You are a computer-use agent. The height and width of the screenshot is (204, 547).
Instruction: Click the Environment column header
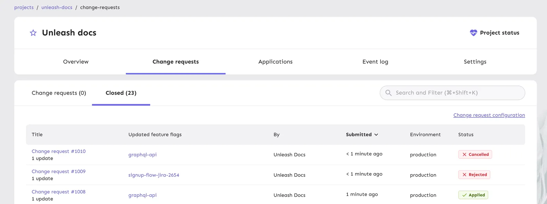pyautogui.click(x=425, y=135)
